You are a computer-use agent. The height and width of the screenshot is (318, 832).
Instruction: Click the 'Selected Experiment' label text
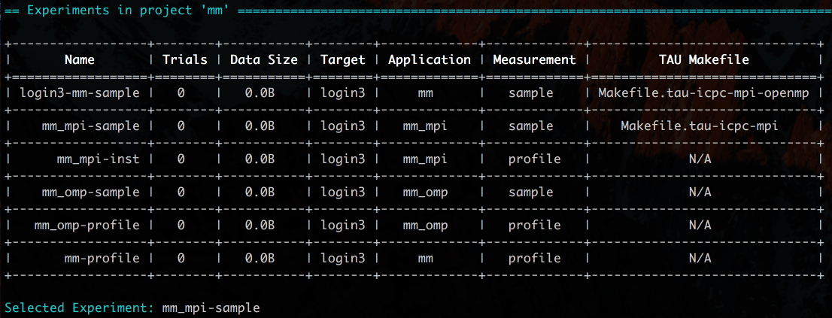point(80,307)
